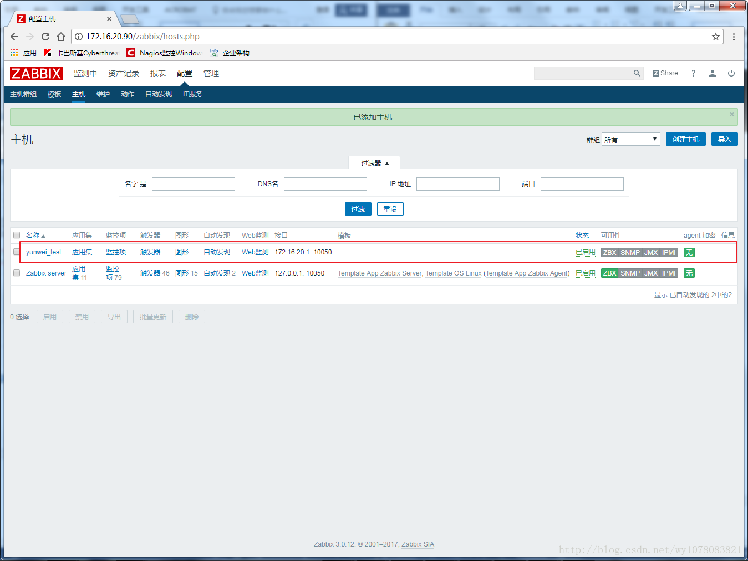Open help question mark icon

(x=693, y=73)
